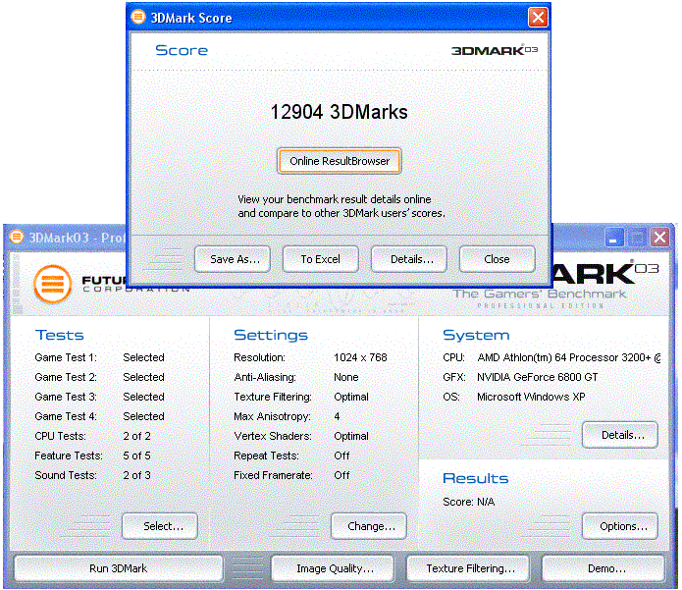Click 3DMark Score dialog title icon
The width and height of the screenshot is (682, 590).
138,17
